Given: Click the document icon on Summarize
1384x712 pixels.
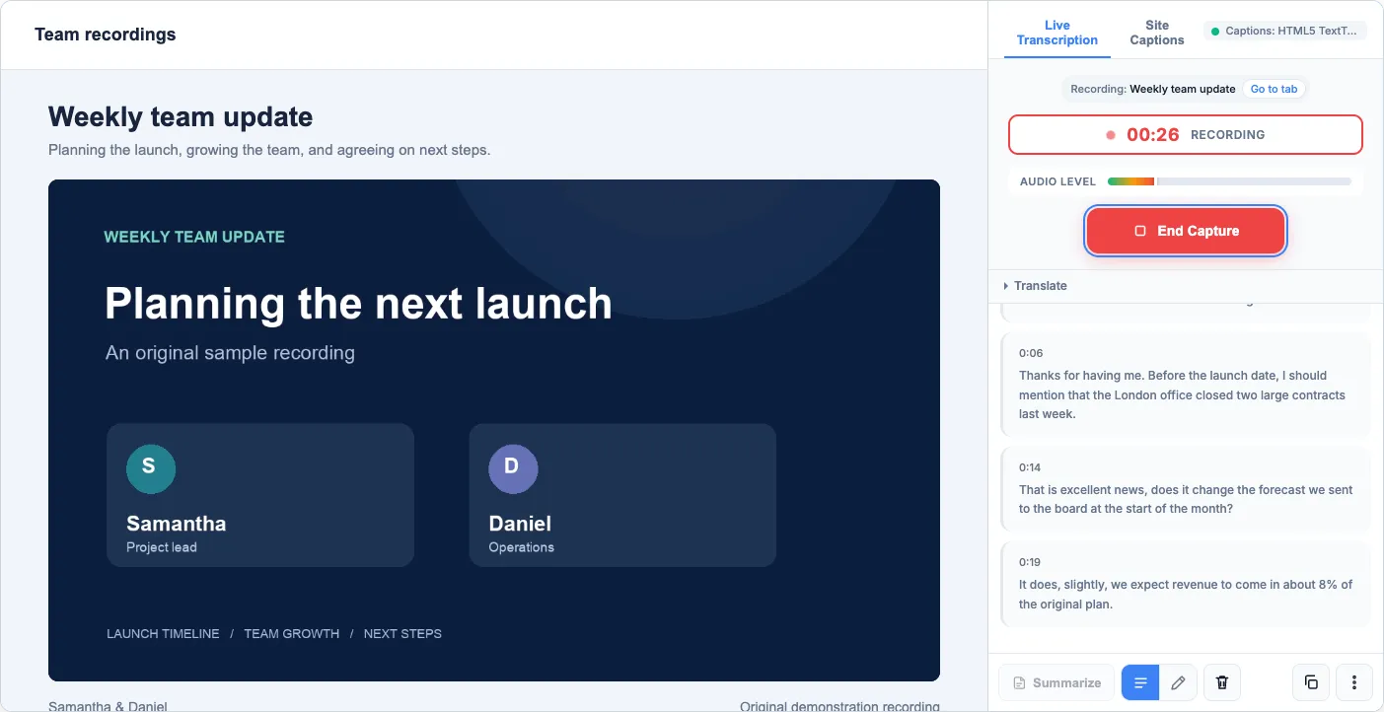Looking at the screenshot, I should (1019, 683).
